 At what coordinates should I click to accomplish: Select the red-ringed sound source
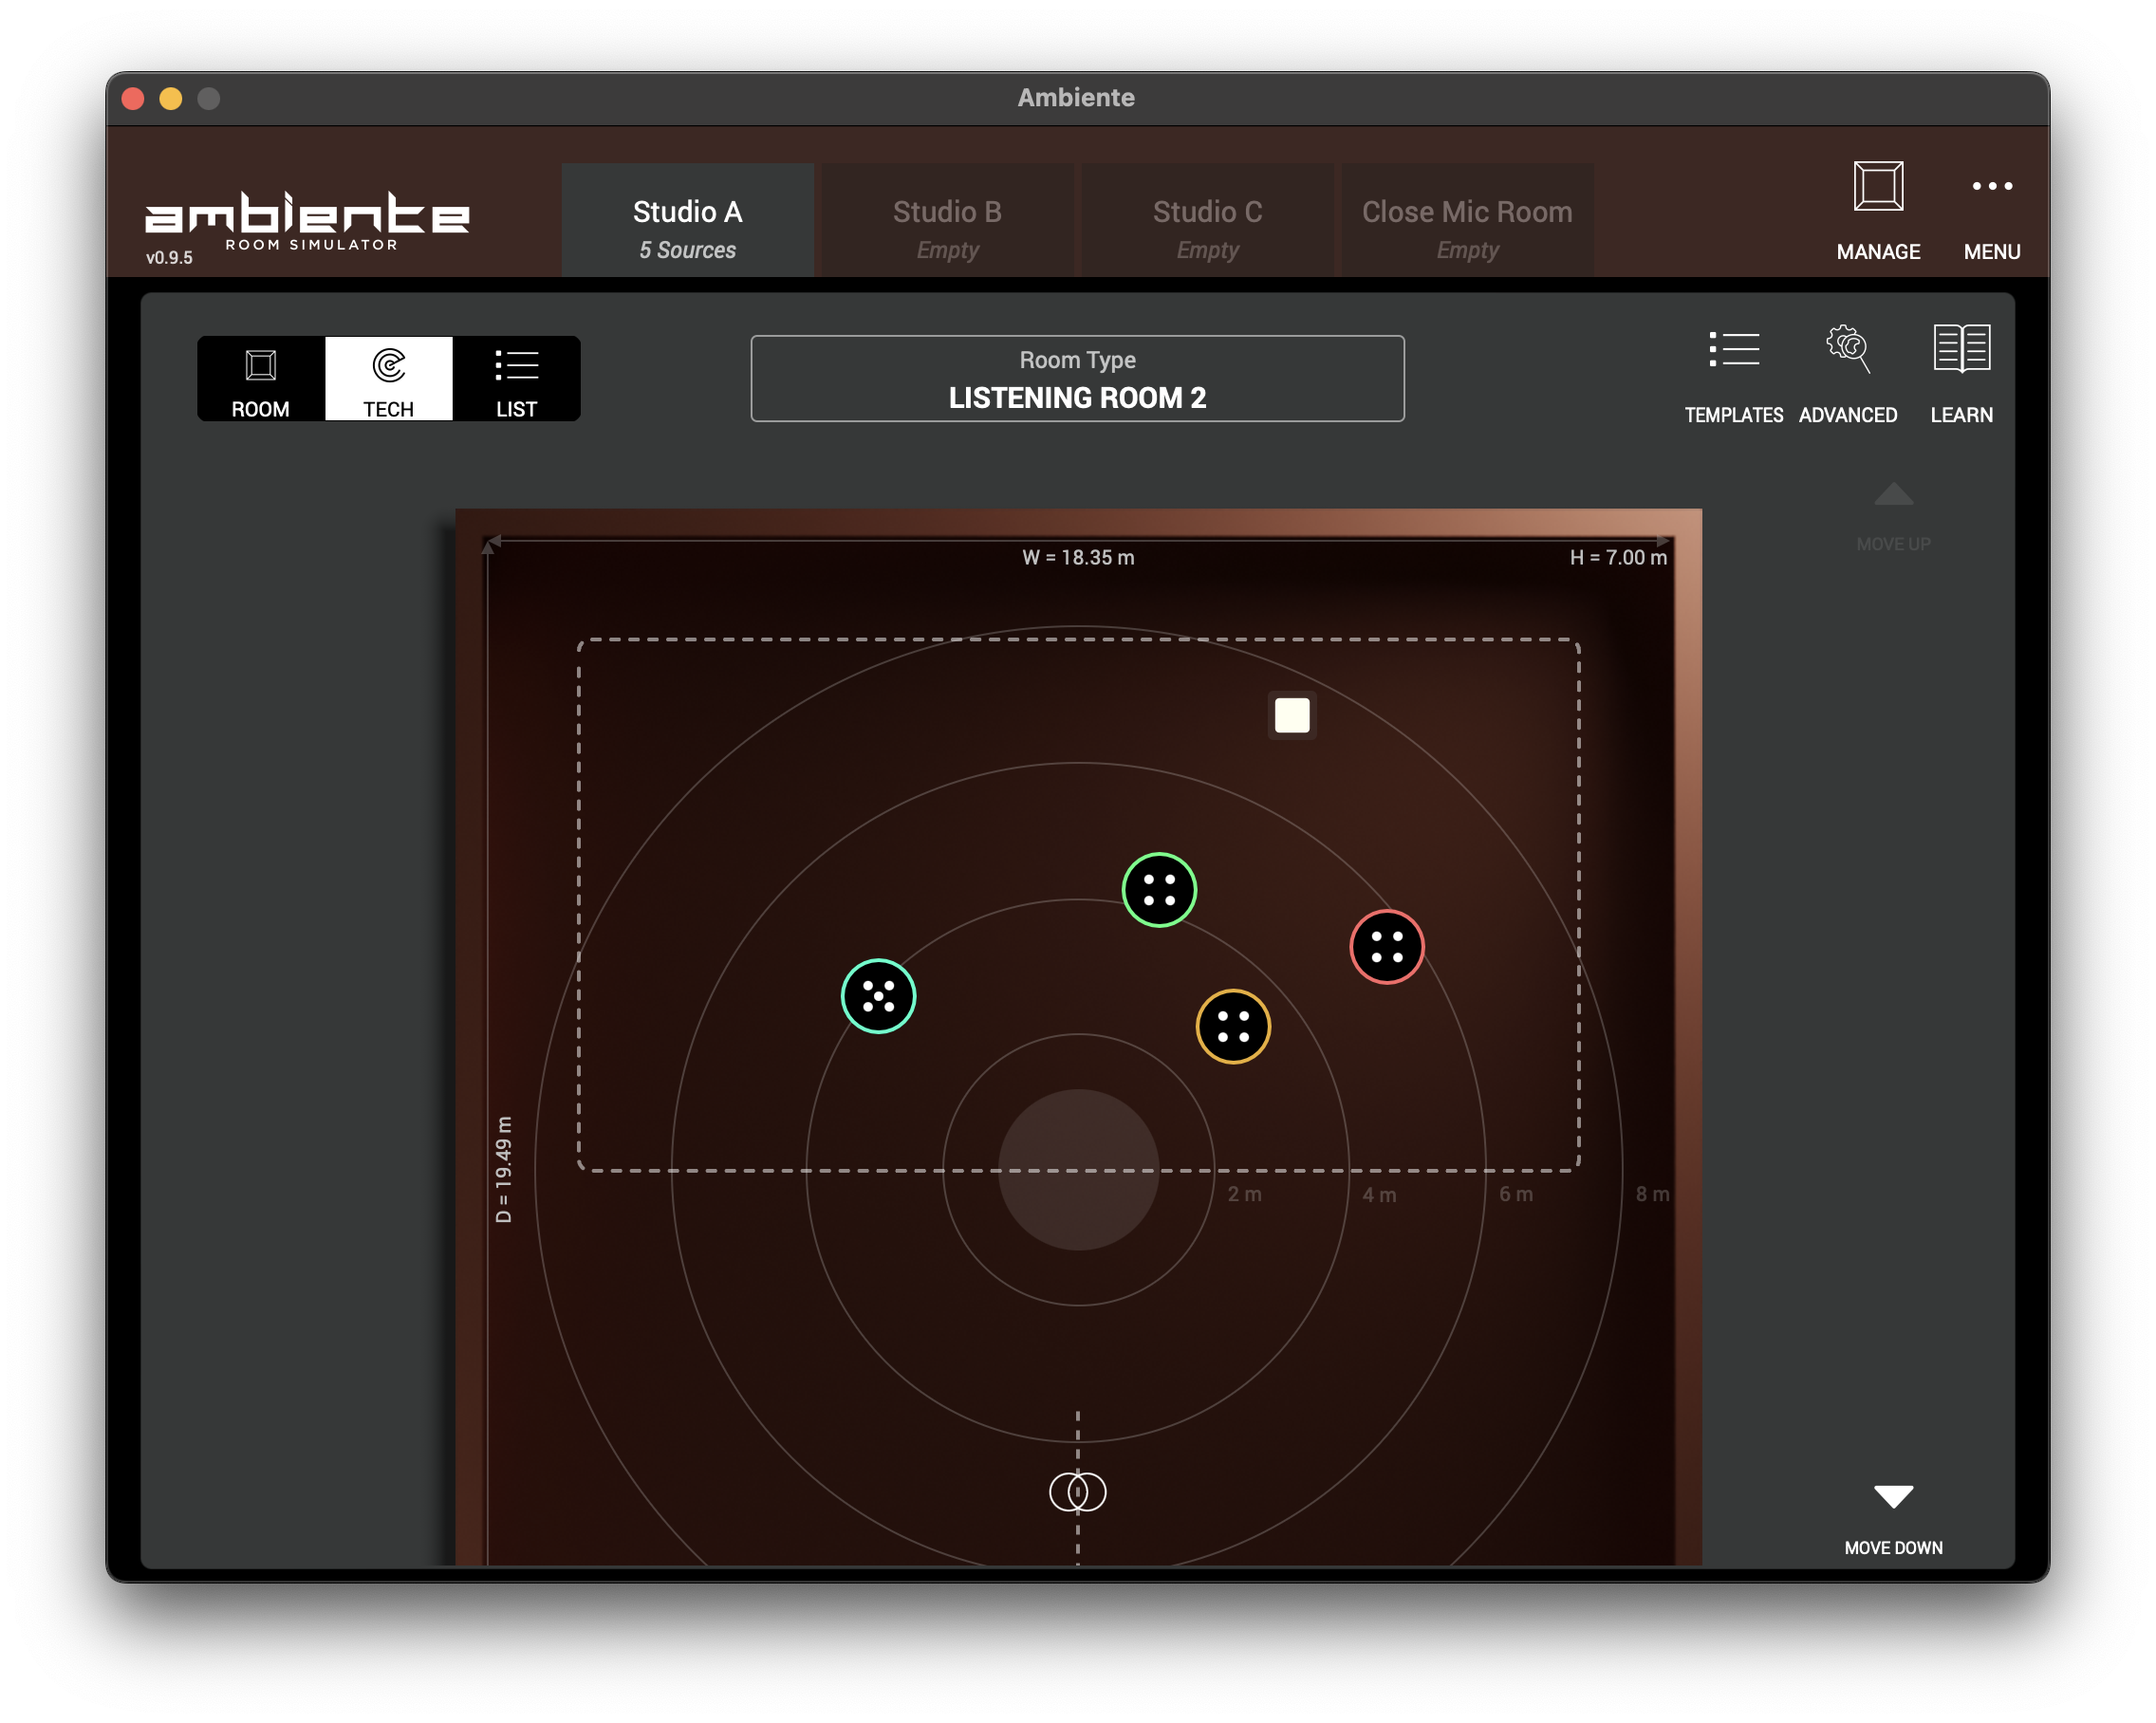pos(1387,947)
